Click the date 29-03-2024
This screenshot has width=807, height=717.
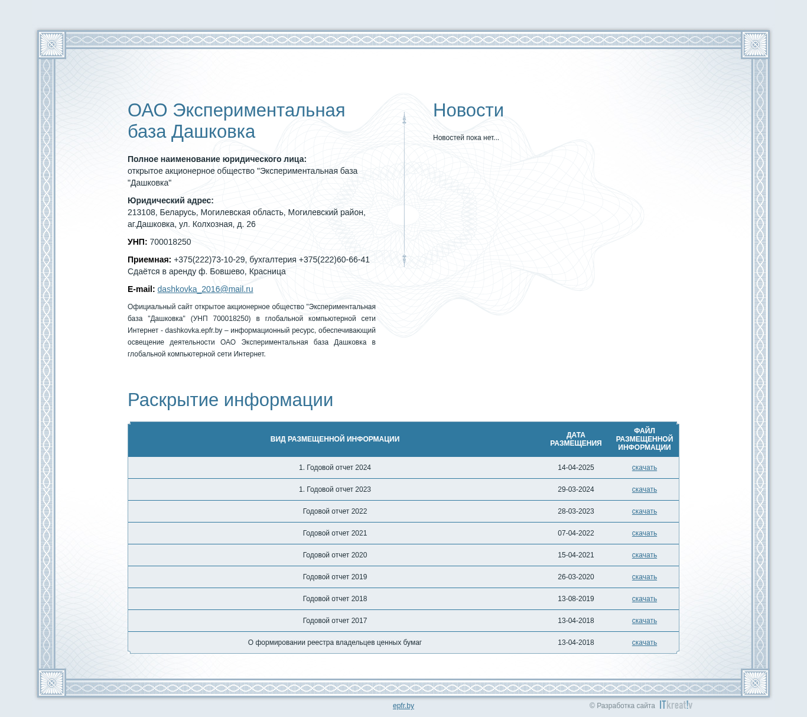[576, 489]
